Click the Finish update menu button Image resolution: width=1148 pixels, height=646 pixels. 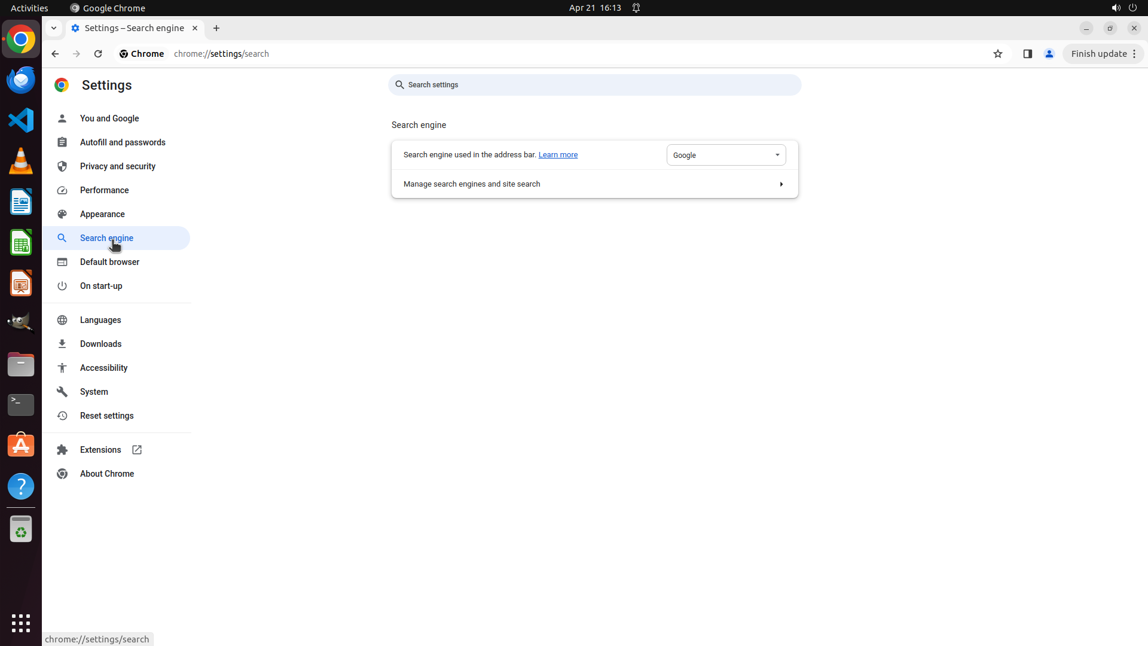click(1103, 54)
